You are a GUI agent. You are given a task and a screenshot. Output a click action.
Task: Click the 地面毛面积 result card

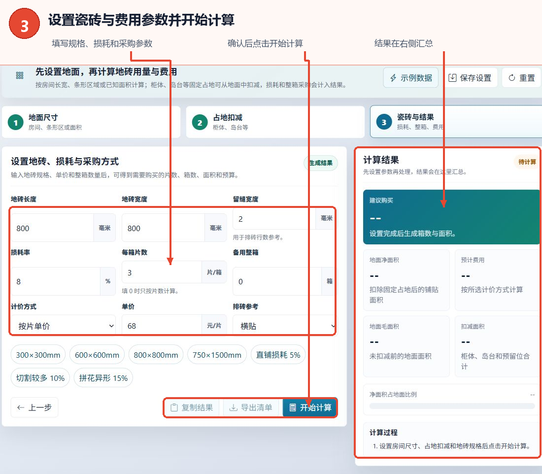point(406,346)
